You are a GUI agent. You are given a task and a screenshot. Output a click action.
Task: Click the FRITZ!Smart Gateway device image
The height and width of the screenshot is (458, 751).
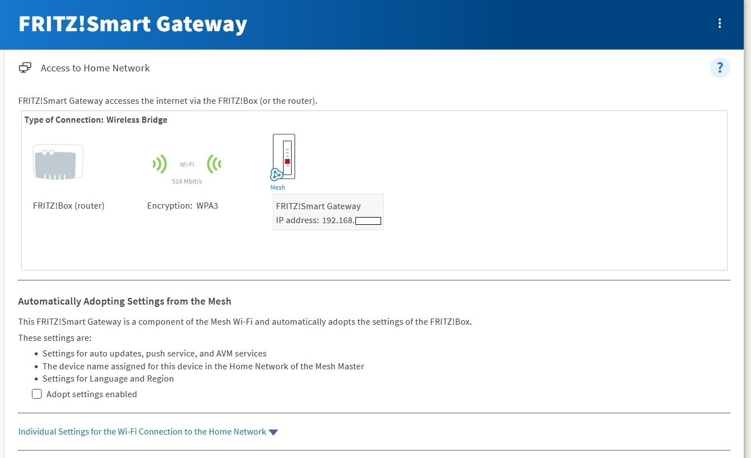[x=284, y=156]
